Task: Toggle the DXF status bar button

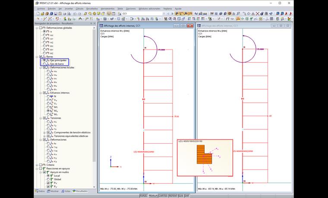Action: [186, 196]
